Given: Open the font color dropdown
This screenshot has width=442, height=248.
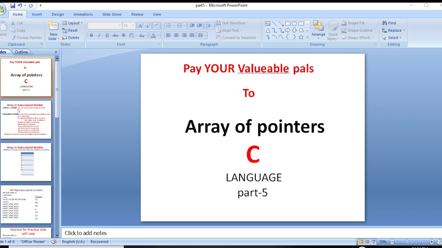Looking at the screenshot, I should [x=158, y=35].
